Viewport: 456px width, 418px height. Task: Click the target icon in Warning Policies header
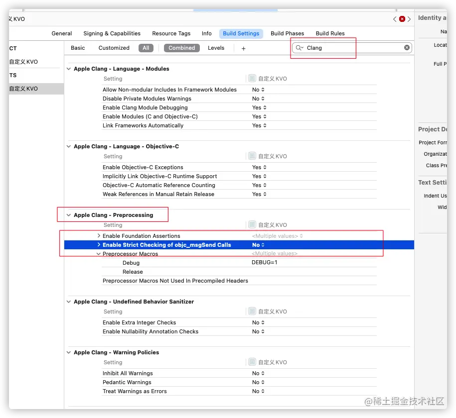point(252,362)
